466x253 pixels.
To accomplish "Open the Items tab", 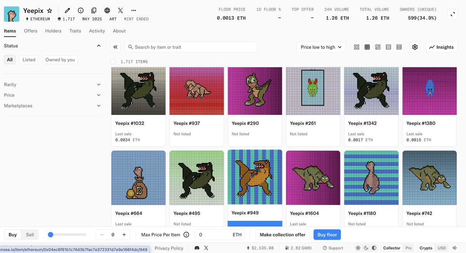I will tap(10, 31).
